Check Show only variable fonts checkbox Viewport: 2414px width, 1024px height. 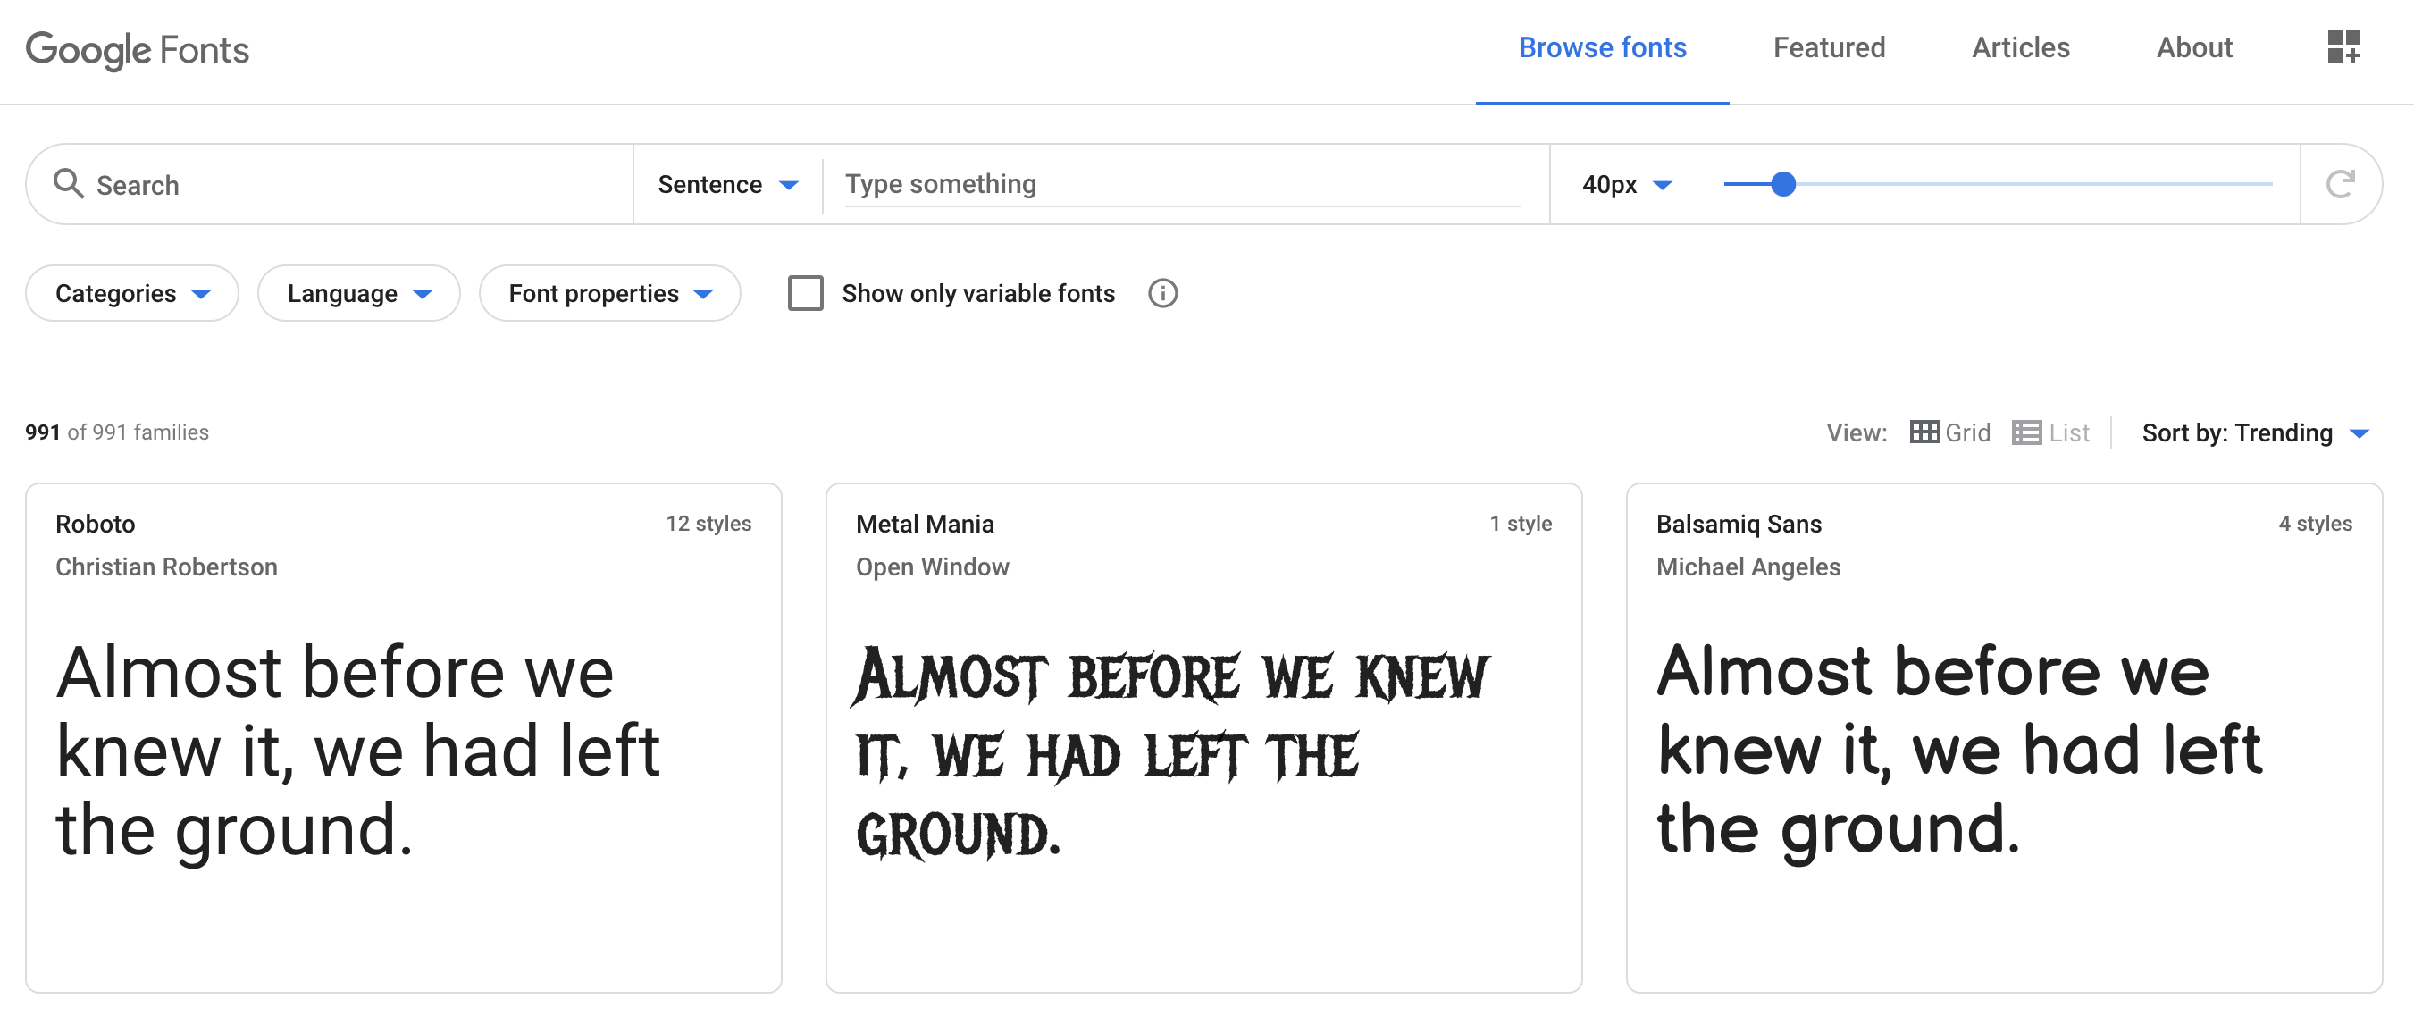[x=805, y=293]
